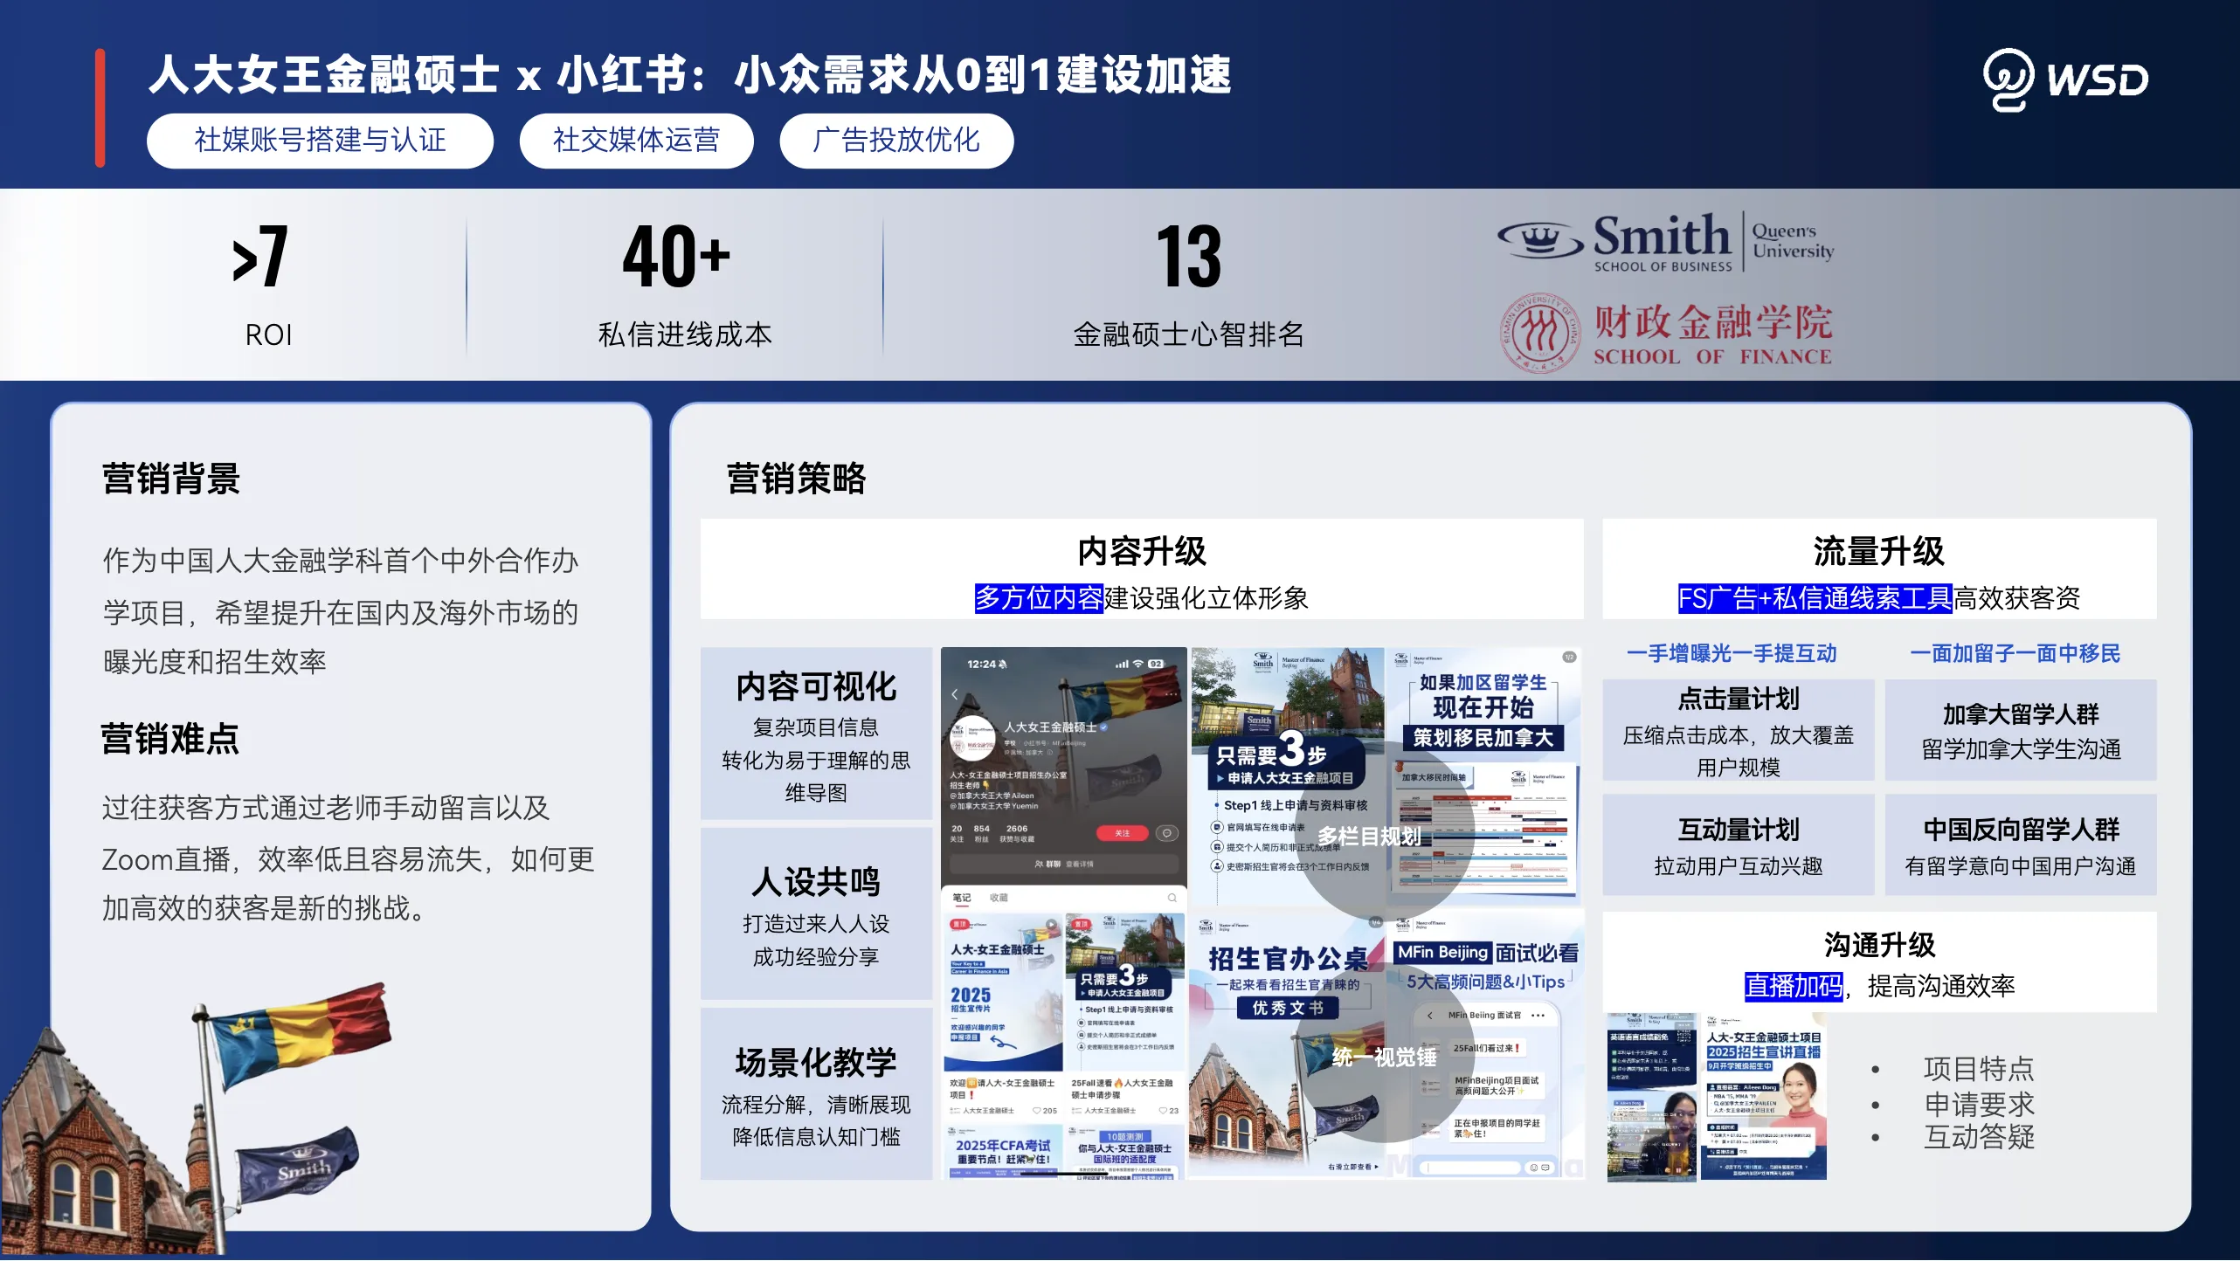Click the 营销背景 heading
The width and height of the screenshot is (2240, 1261).
[171, 479]
